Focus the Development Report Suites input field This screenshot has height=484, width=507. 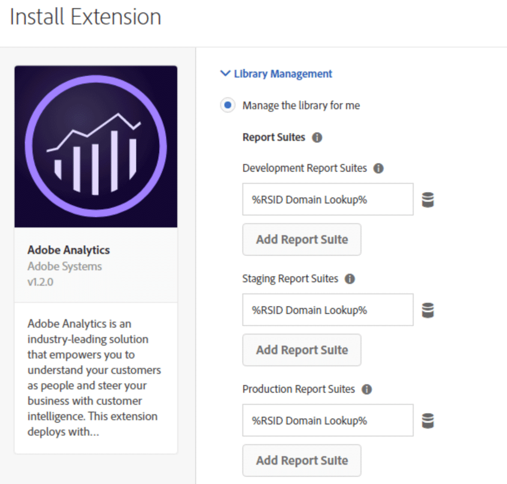point(328,199)
